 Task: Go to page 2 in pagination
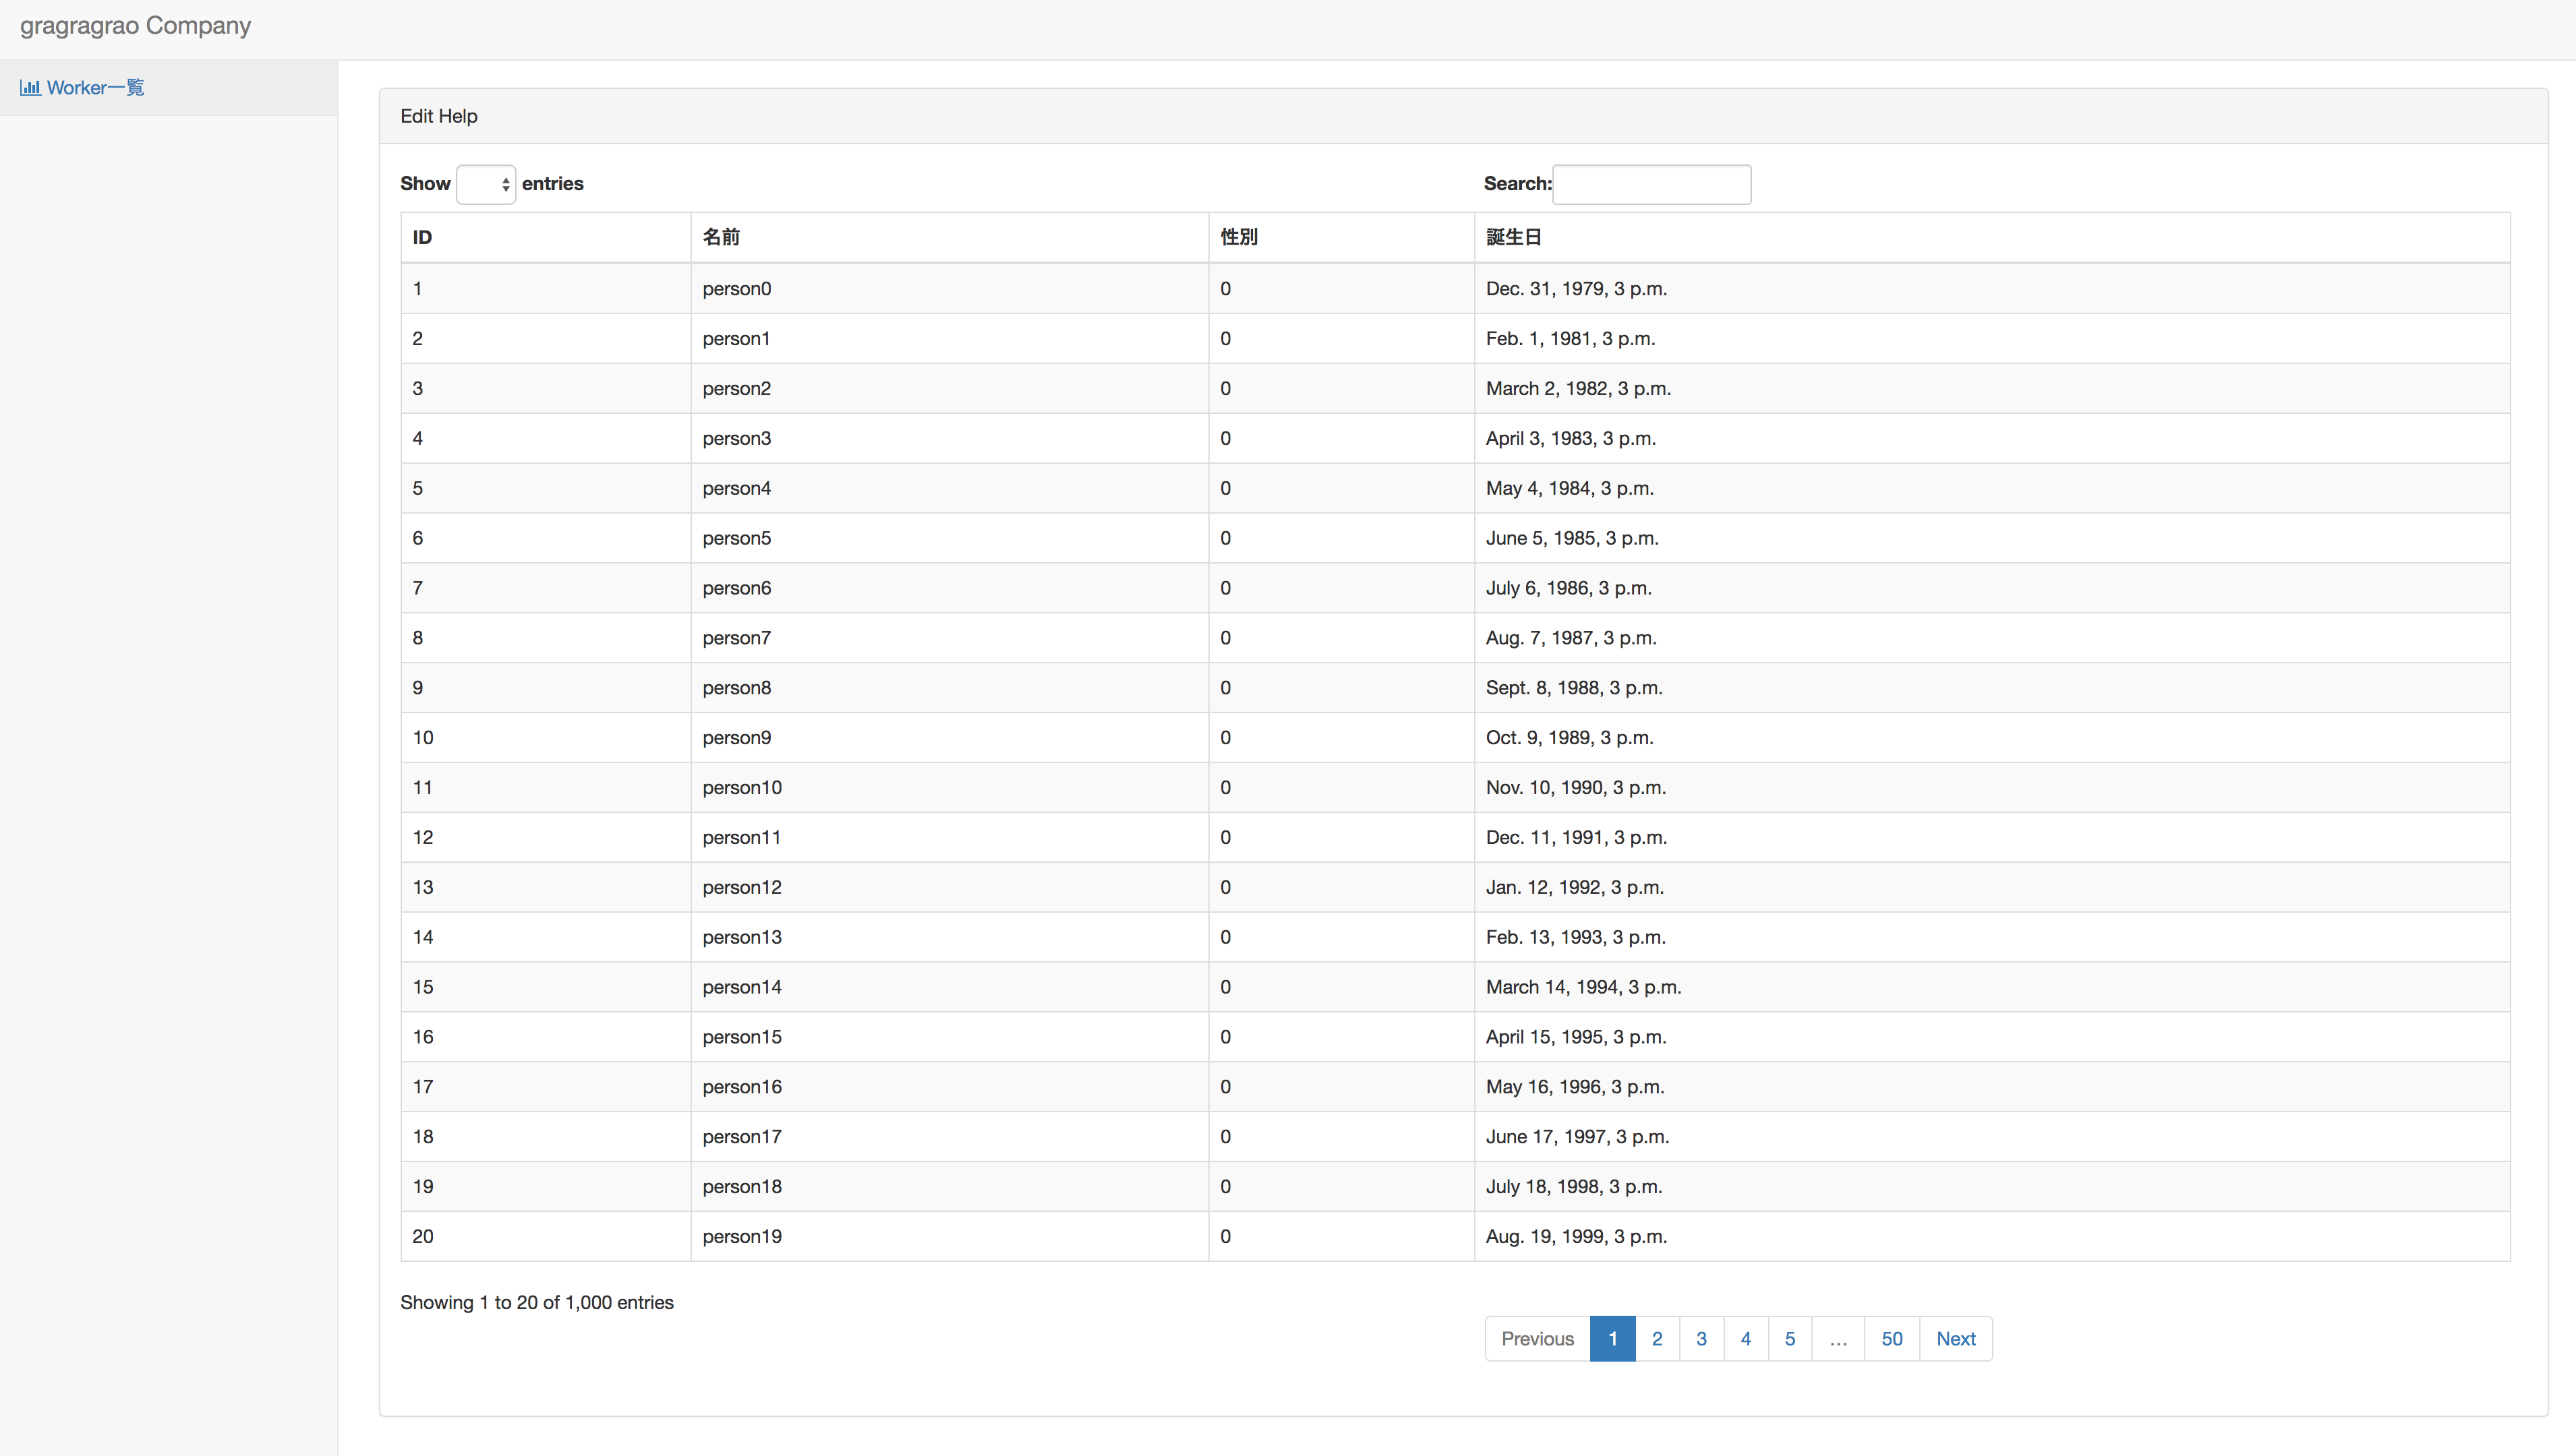[x=1658, y=1339]
